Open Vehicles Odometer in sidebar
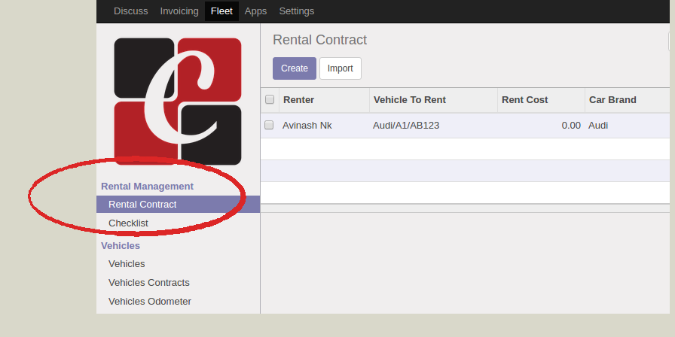This screenshot has width=675, height=337. click(150, 302)
